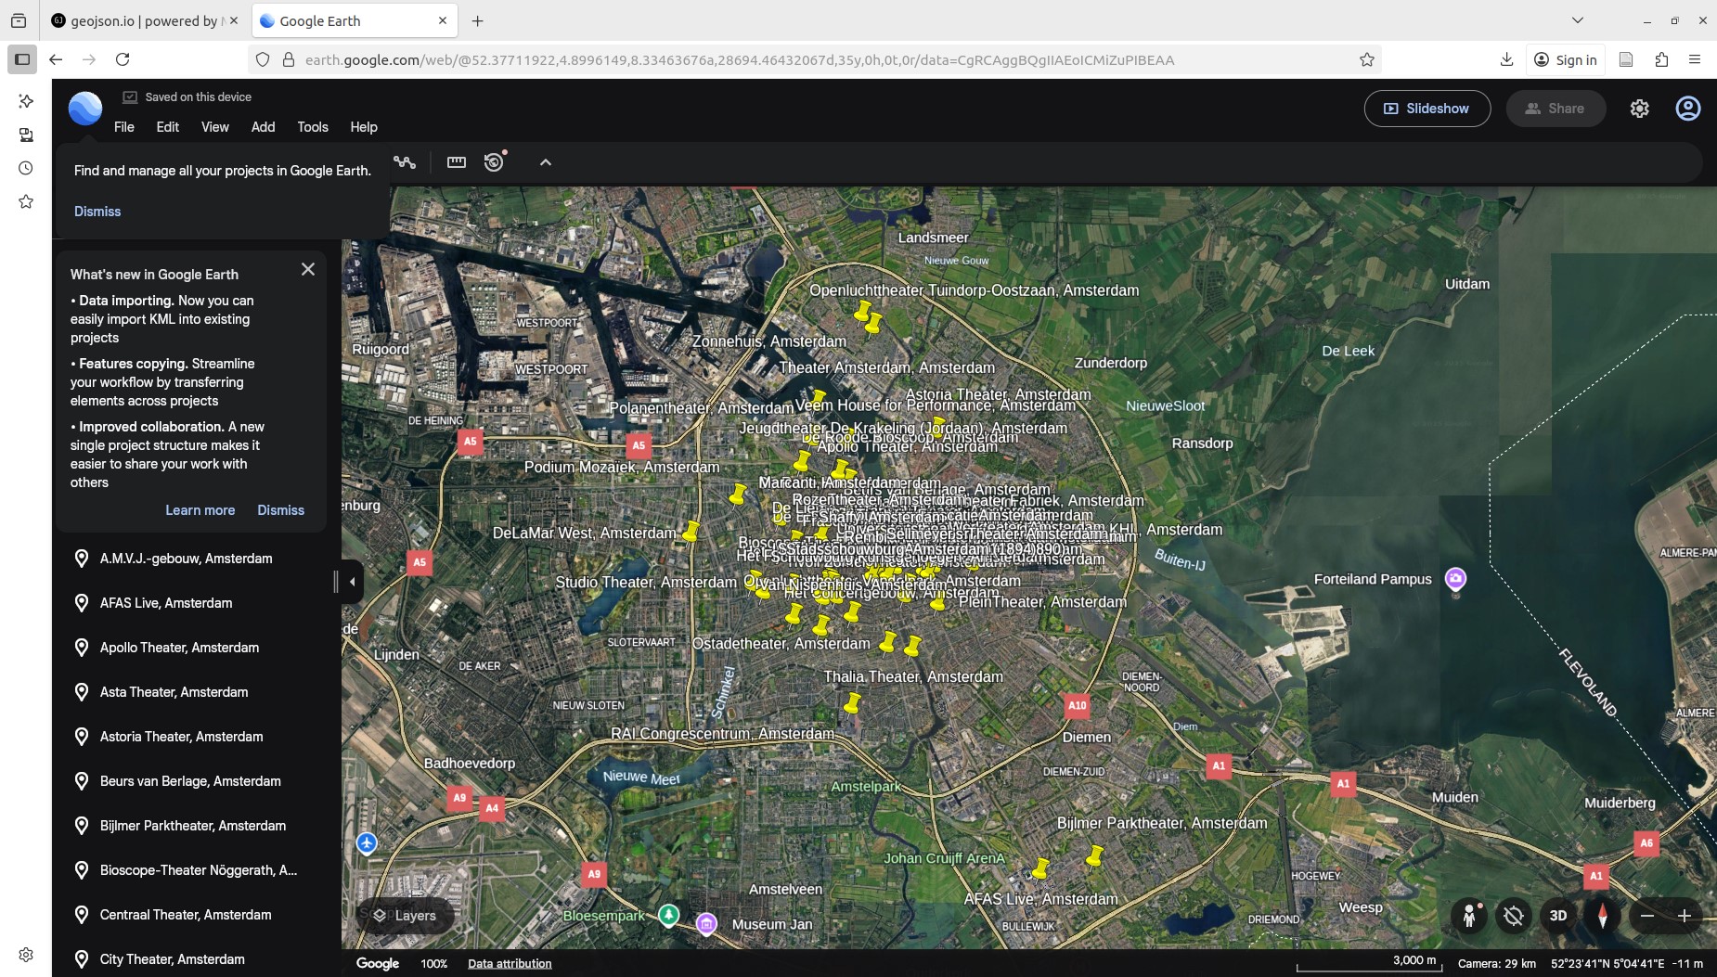Click the Firefox Sign in button
Image resolution: width=1717 pixels, height=977 pixels.
coord(1566,59)
